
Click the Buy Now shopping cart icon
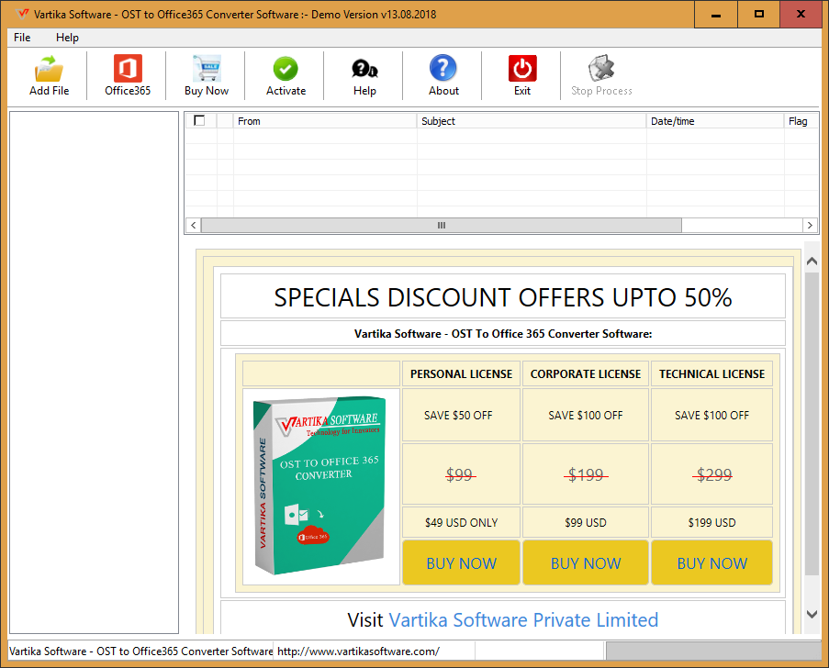tap(207, 69)
